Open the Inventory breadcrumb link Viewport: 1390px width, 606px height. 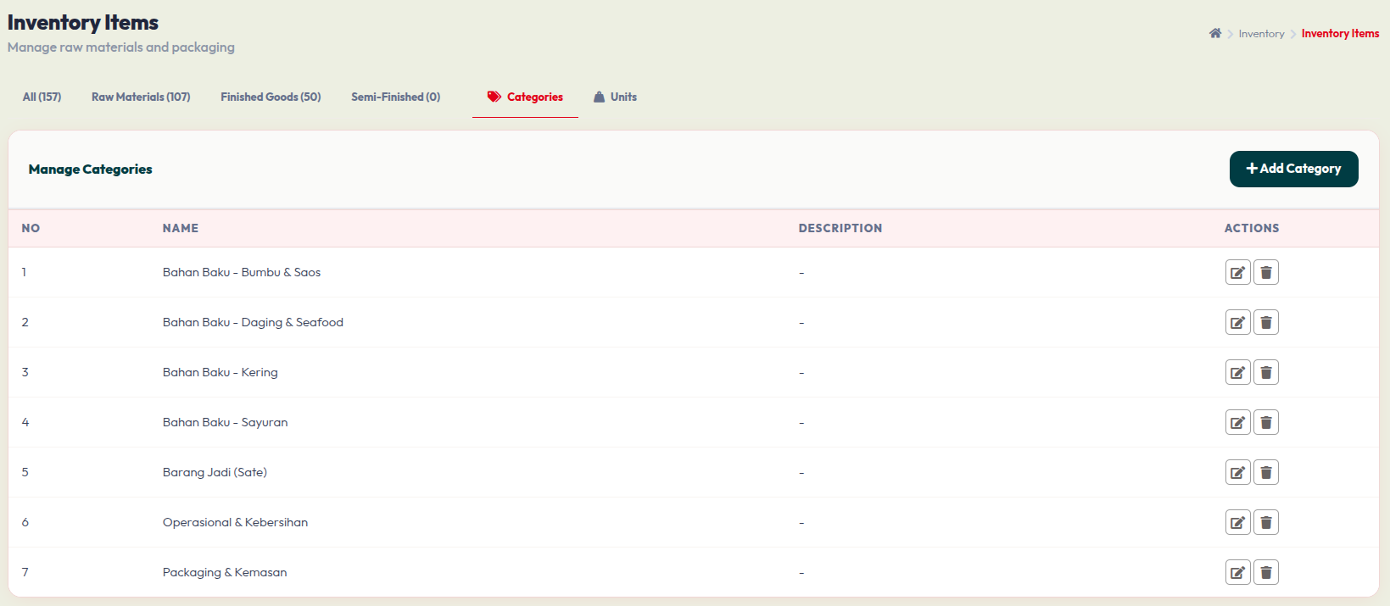pyautogui.click(x=1261, y=34)
